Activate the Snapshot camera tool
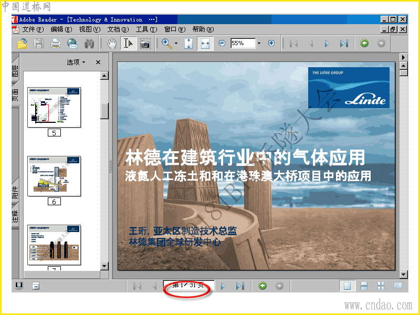This screenshot has width=420, height=315. point(145,44)
